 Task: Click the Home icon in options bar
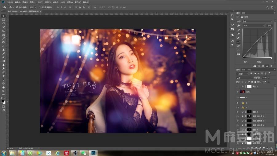[x=4, y=7]
